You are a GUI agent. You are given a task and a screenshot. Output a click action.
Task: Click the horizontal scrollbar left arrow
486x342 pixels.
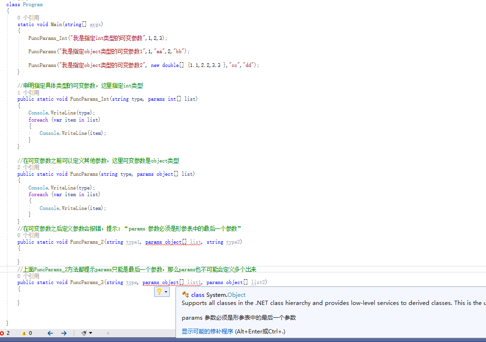108,333
